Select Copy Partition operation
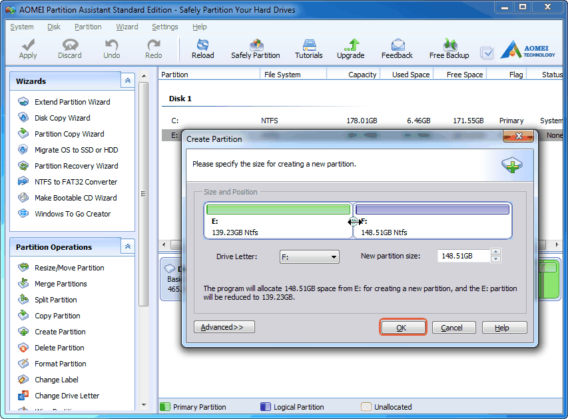The width and height of the screenshot is (568, 419). pos(57,315)
